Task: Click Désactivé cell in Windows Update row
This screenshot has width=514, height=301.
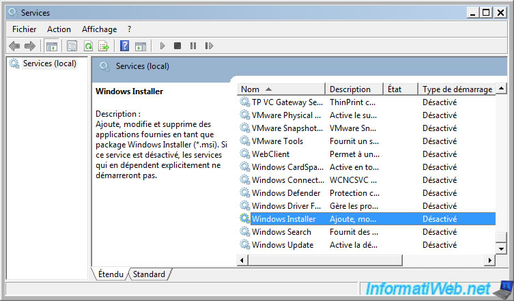Action: [x=440, y=245]
